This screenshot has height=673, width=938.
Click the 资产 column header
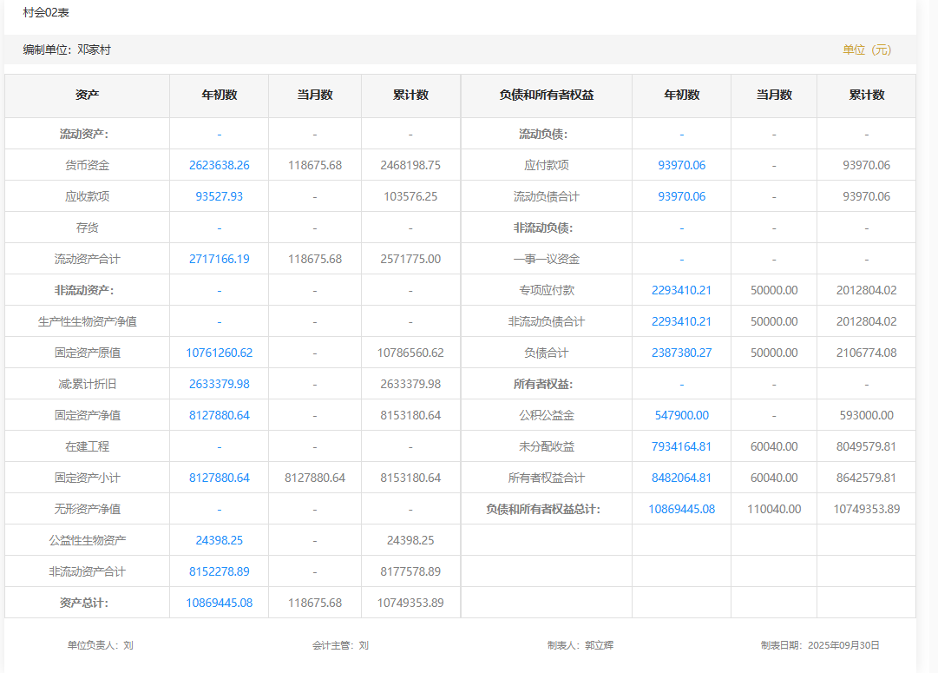pos(87,95)
